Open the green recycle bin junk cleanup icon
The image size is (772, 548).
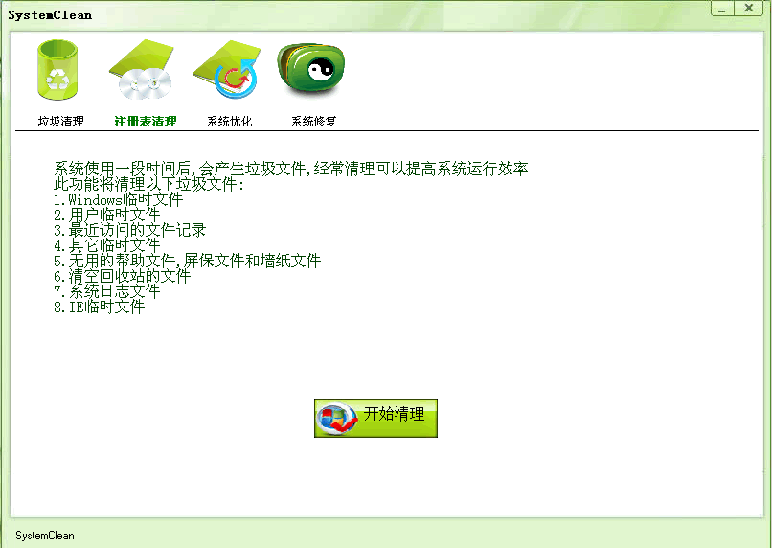[x=57, y=70]
